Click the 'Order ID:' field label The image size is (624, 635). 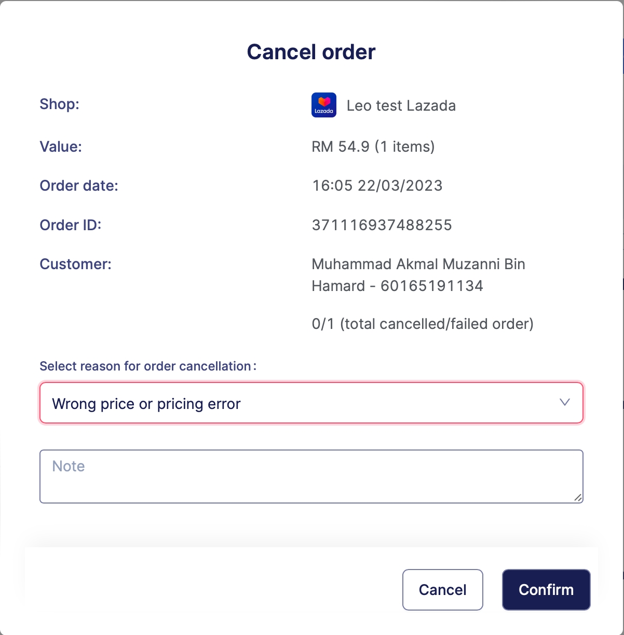pos(71,225)
